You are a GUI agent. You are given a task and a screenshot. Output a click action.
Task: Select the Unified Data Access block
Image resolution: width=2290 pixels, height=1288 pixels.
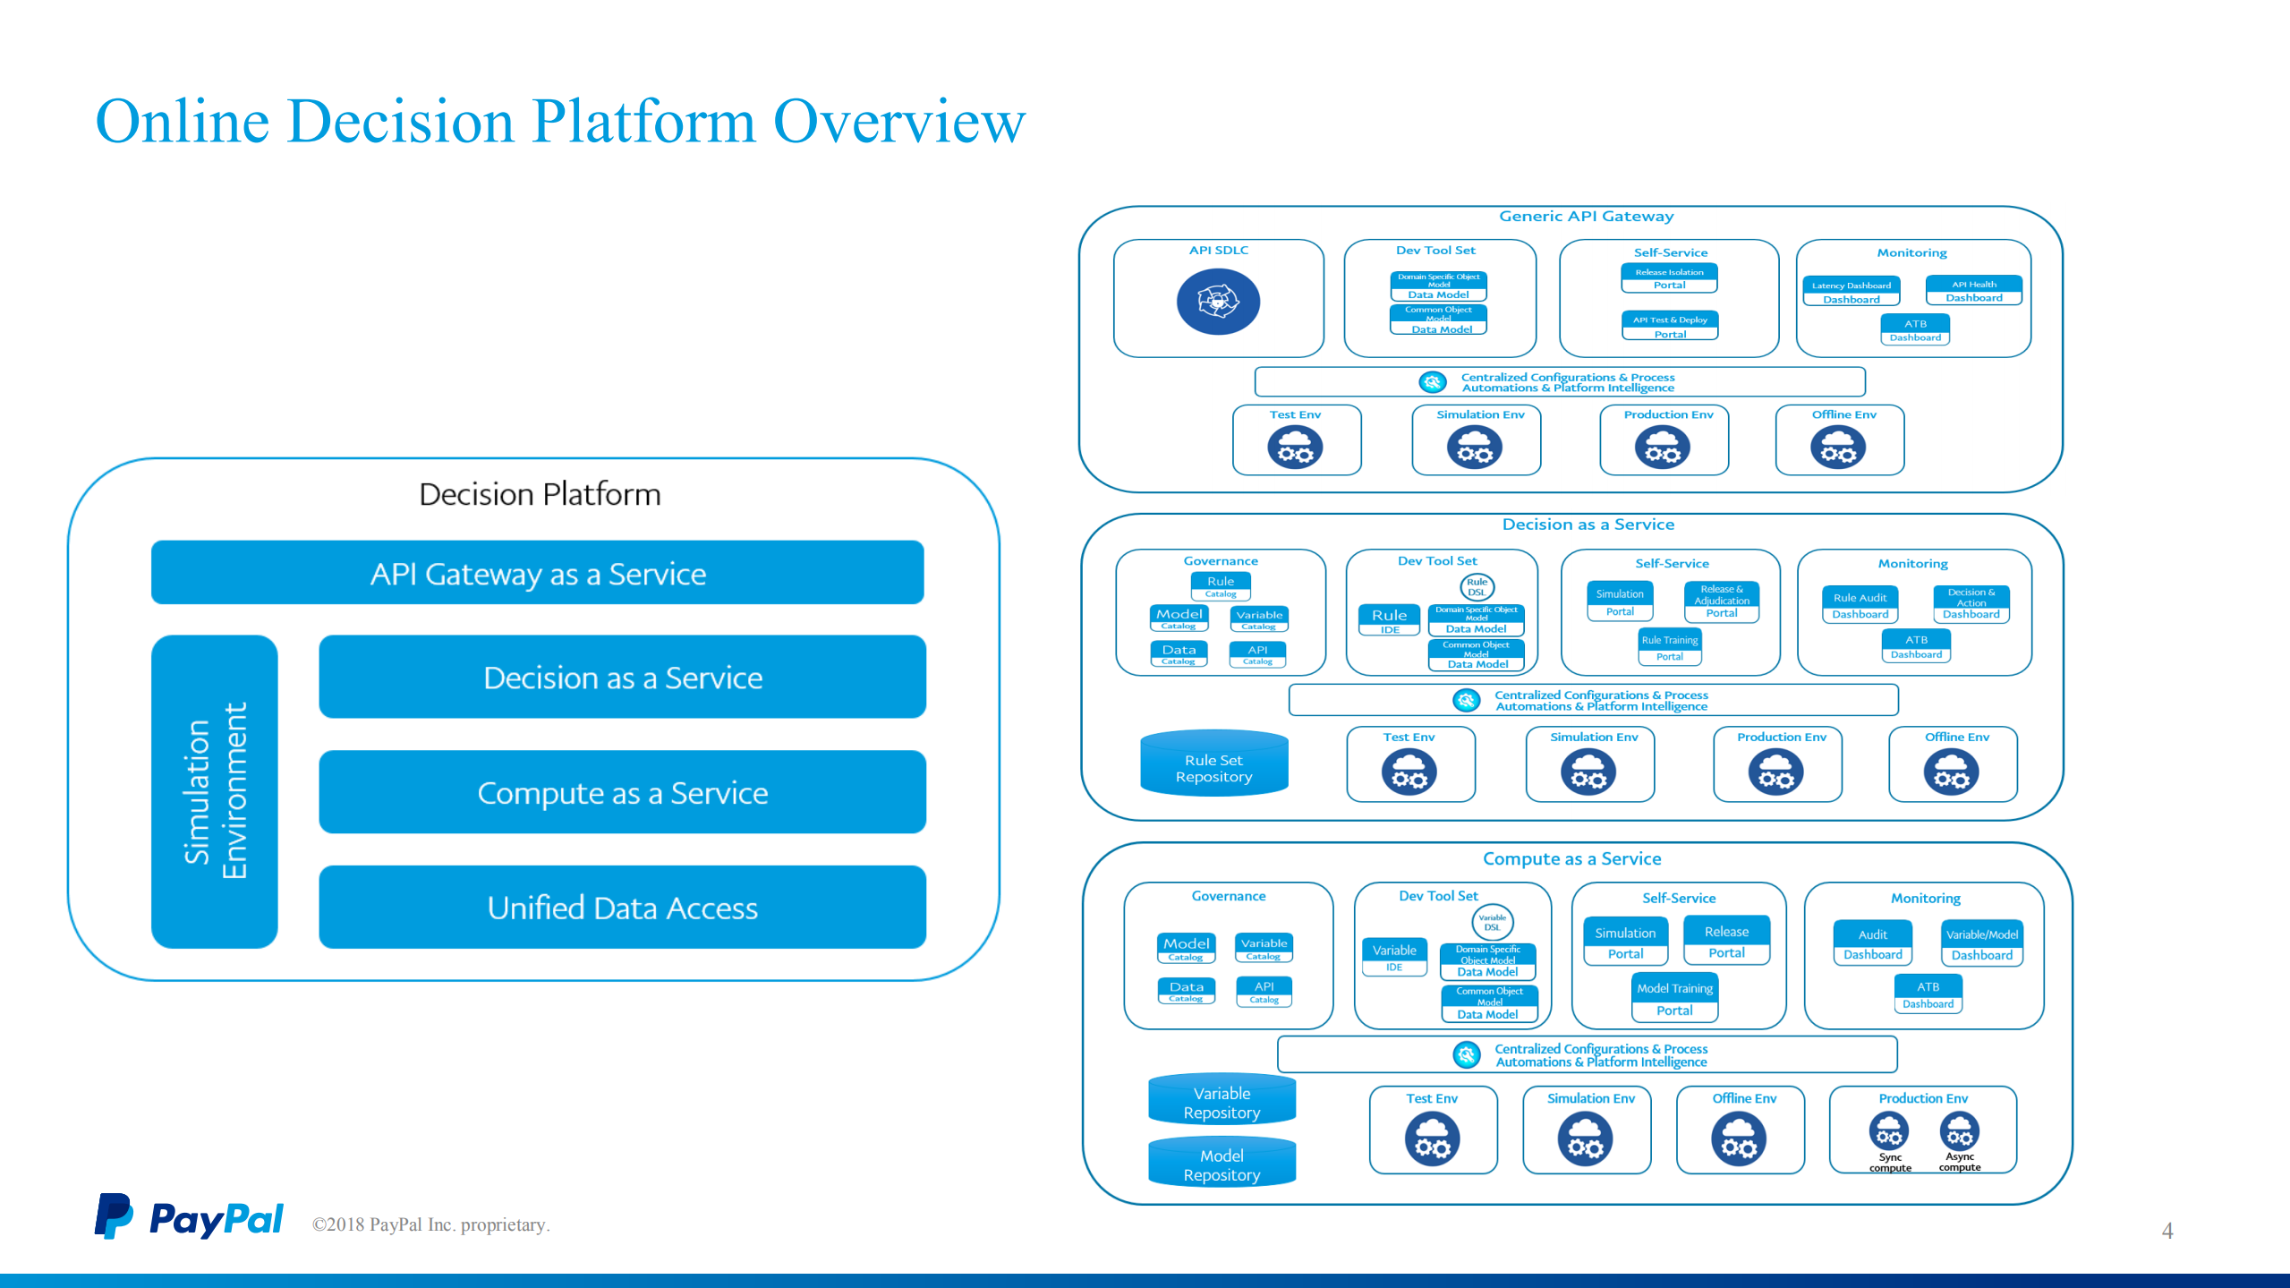(622, 907)
